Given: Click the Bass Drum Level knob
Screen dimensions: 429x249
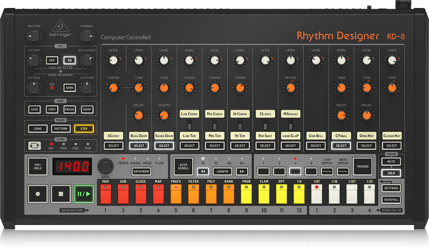Looking at the screenshot, I should (x=138, y=60).
